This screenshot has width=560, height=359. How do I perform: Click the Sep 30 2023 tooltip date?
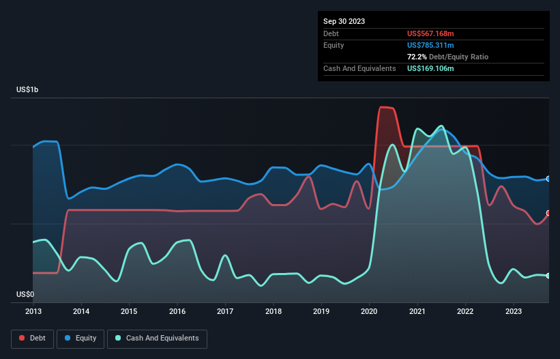(x=344, y=21)
